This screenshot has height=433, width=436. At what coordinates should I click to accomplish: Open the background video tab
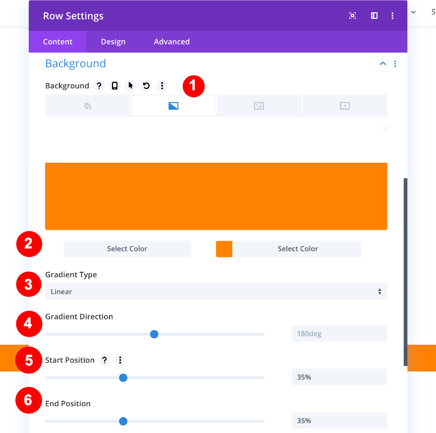(x=345, y=106)
